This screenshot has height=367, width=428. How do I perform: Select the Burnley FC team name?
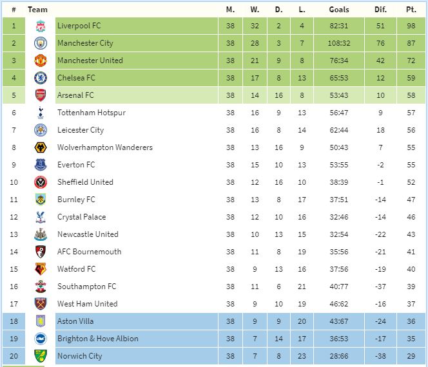(x=76, y=200)
